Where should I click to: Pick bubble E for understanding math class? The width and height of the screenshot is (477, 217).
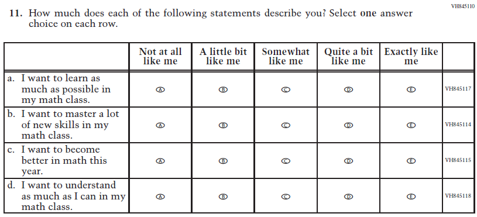coord(411,197)
